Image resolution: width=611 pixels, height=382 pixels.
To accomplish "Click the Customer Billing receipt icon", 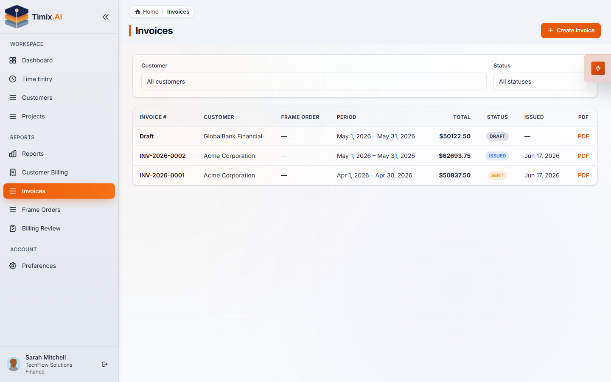I will click(x=13, y=172).
